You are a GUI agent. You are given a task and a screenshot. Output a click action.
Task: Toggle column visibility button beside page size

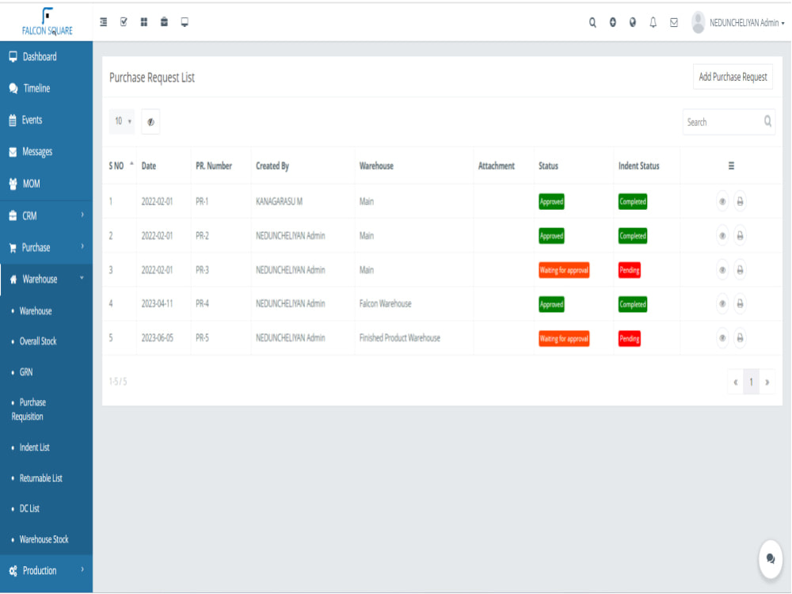[150, 122]
